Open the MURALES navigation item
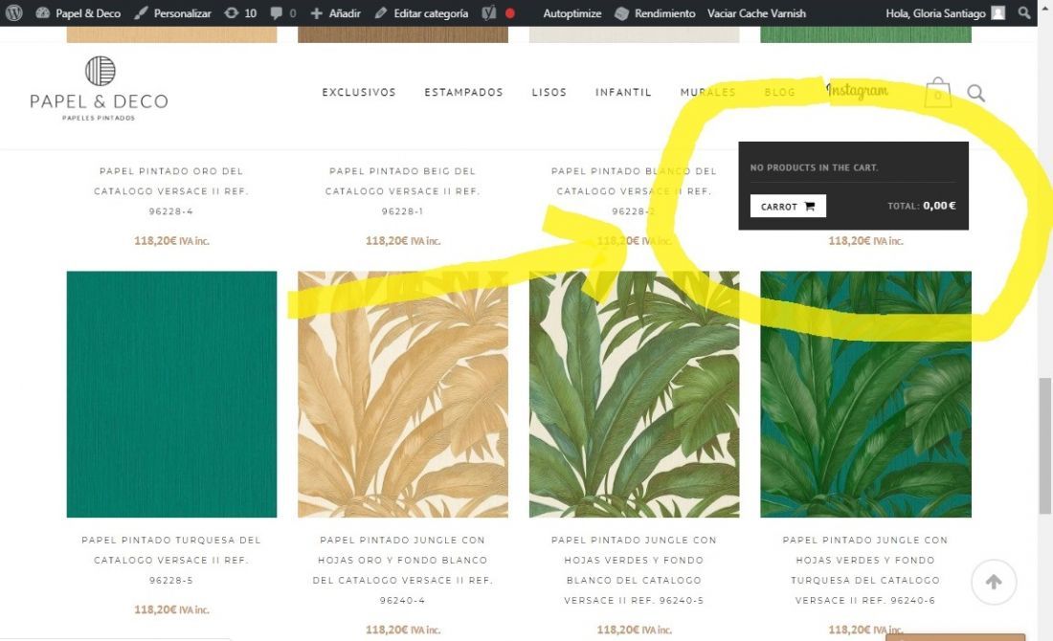 coord(707,92)
